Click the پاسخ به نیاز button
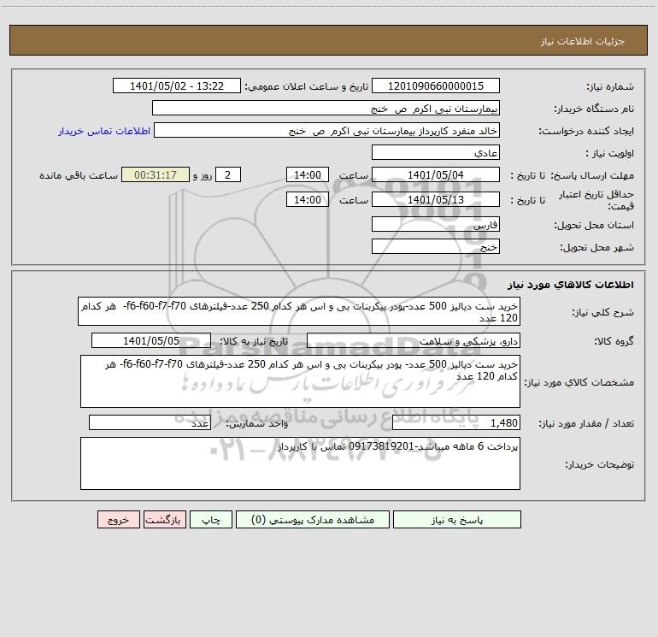 point(457,520)
